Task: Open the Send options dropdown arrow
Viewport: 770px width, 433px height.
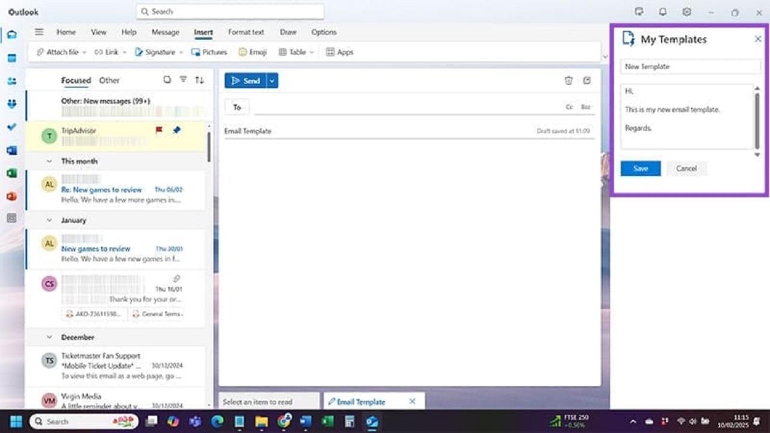Action: pyautogui.click(x=272, y=81)
